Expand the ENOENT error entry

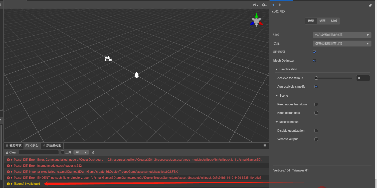coord(12,178)
